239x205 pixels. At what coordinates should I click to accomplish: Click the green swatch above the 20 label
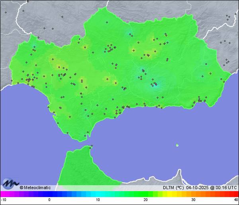coord(145,194)
